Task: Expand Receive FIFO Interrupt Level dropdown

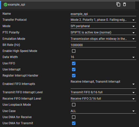Action: pos(103,99)
